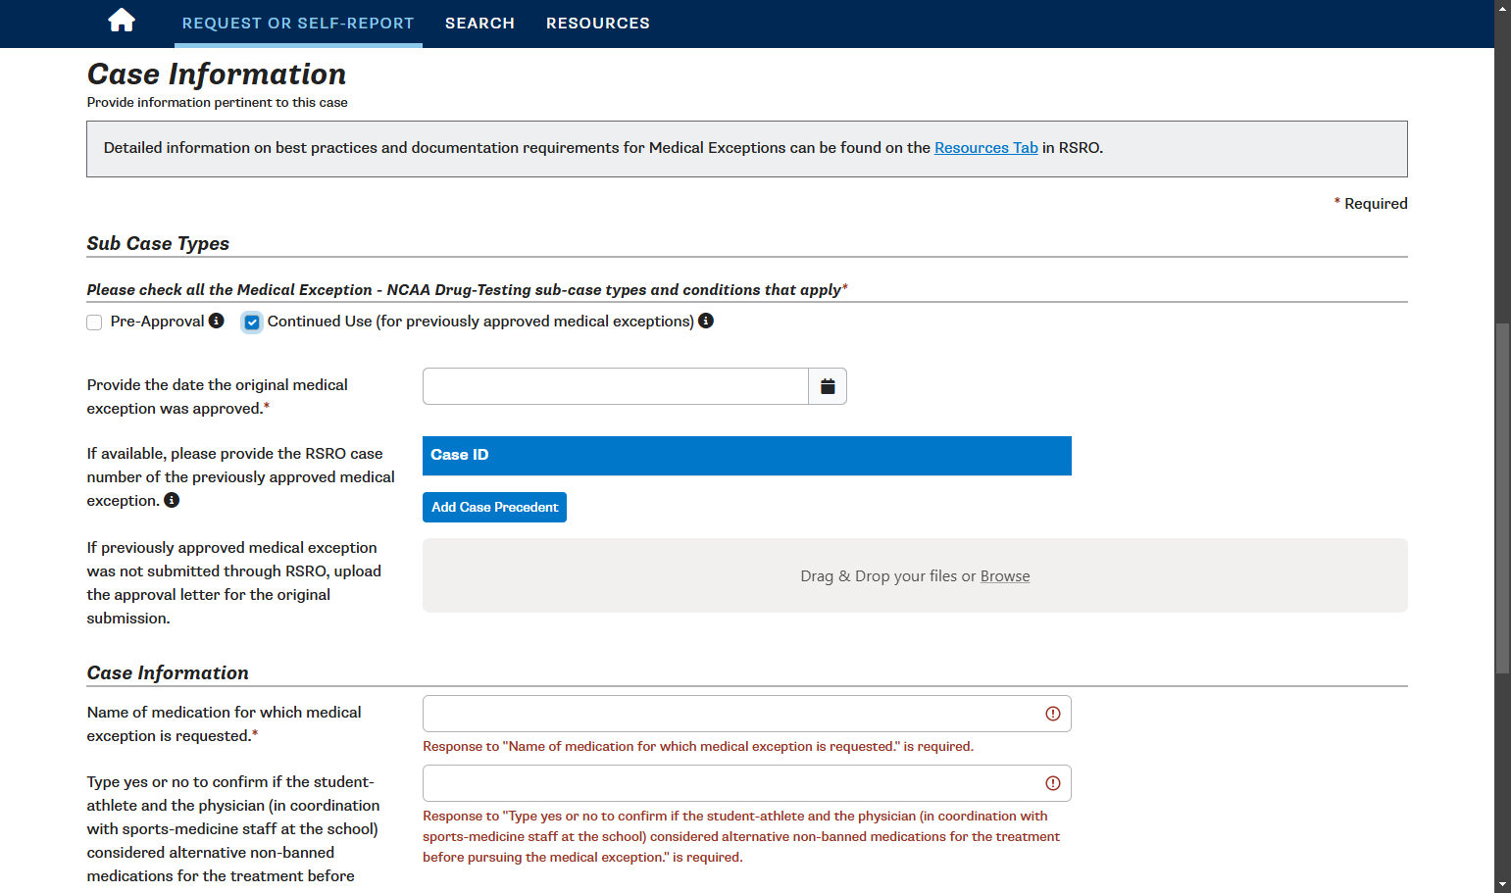This screenshot has height=893, width=1511.
Task: Click the scrollbar down arrow
Action: [1502, 885]
